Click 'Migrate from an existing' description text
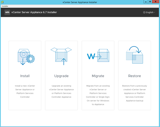 98,95
